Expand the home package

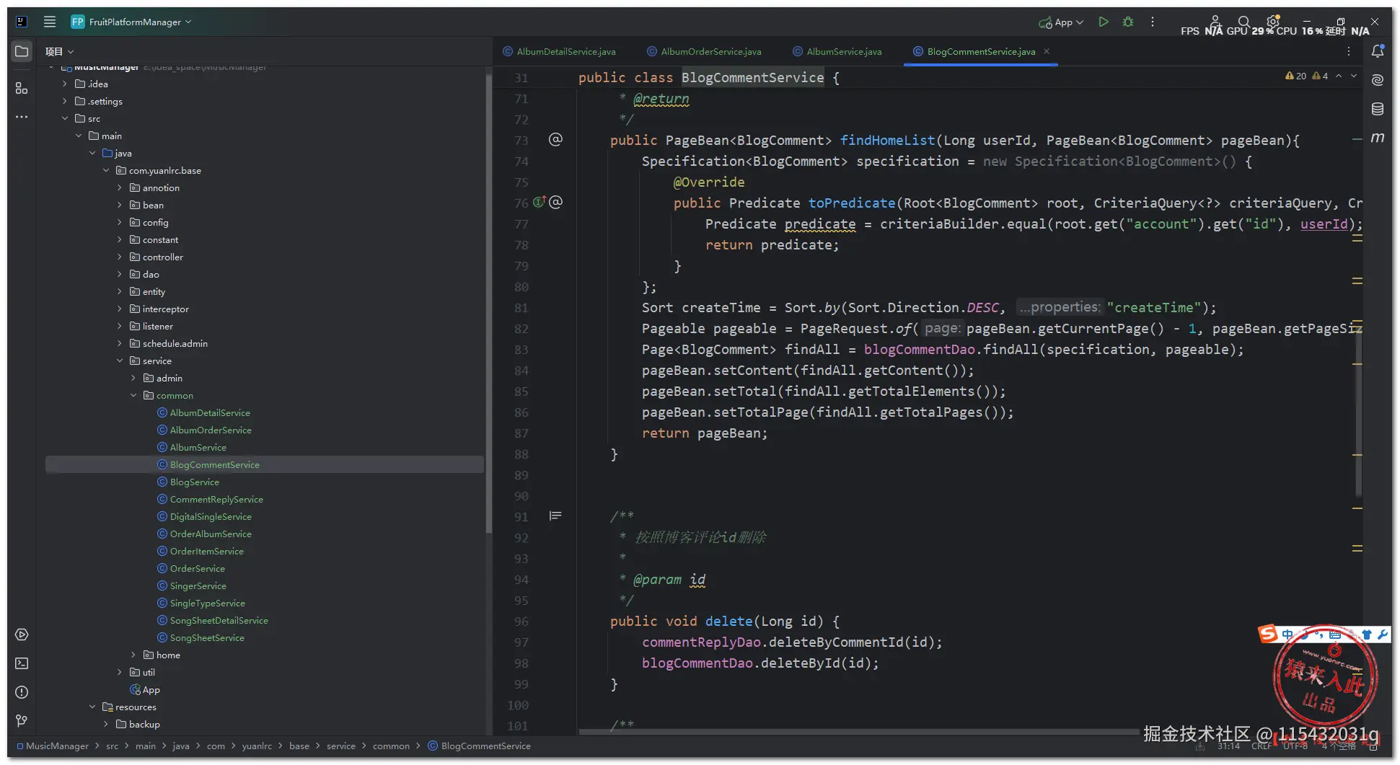pyautogui.click(x=133, y=655)
